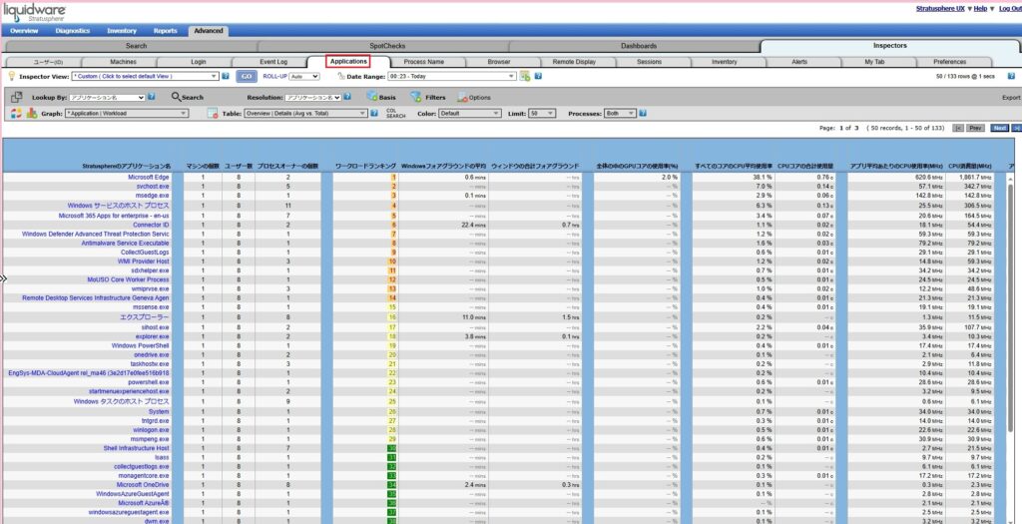Viewport: 1022px width, 524px height.
Task: Open the Microsoft OneDrive application link
Action: (143, 485)
